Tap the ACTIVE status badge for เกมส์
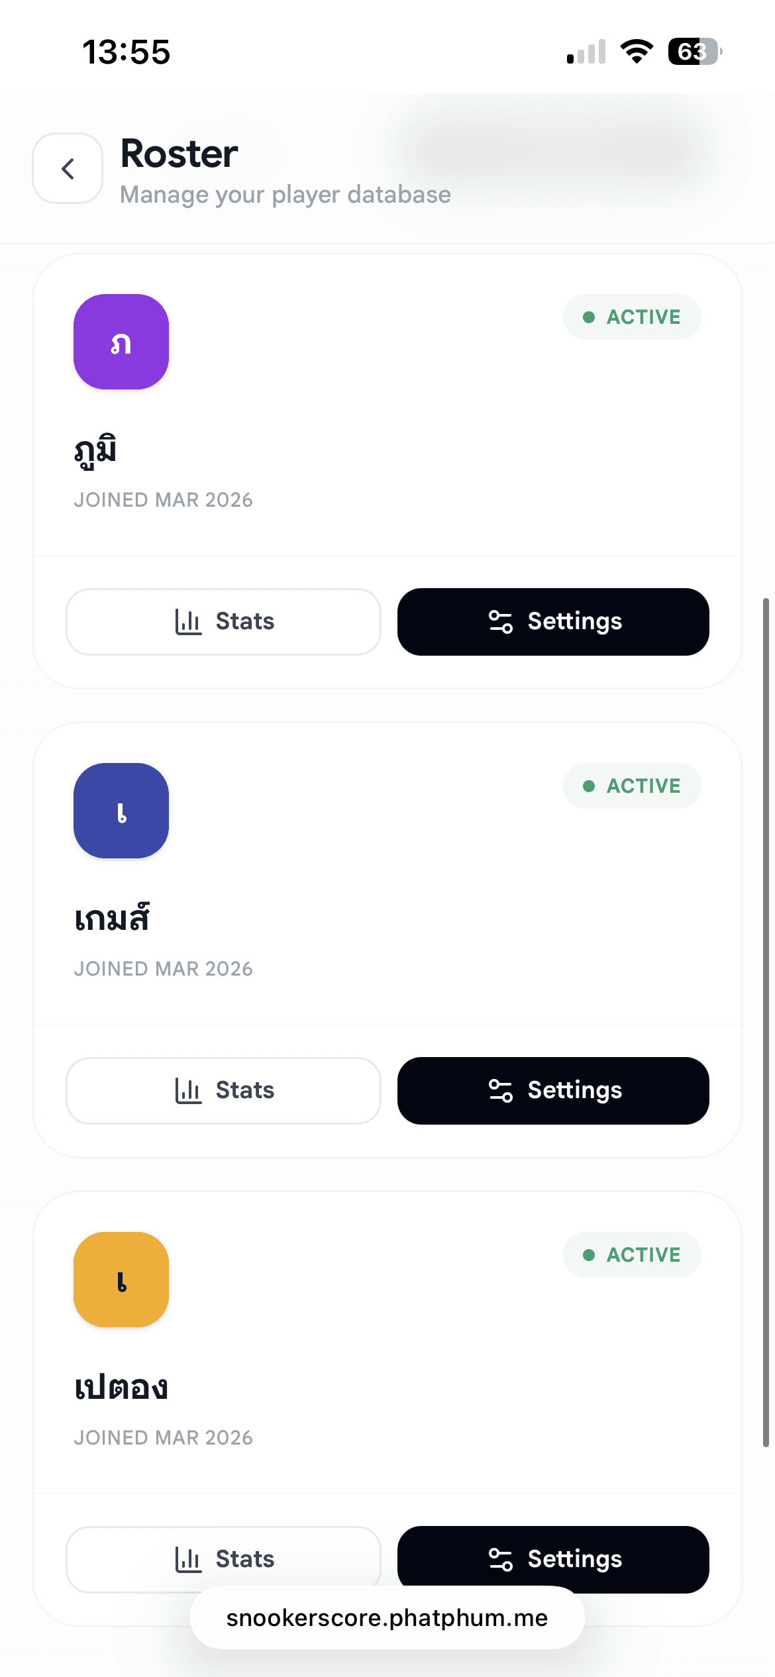 [x=632, y=786]
